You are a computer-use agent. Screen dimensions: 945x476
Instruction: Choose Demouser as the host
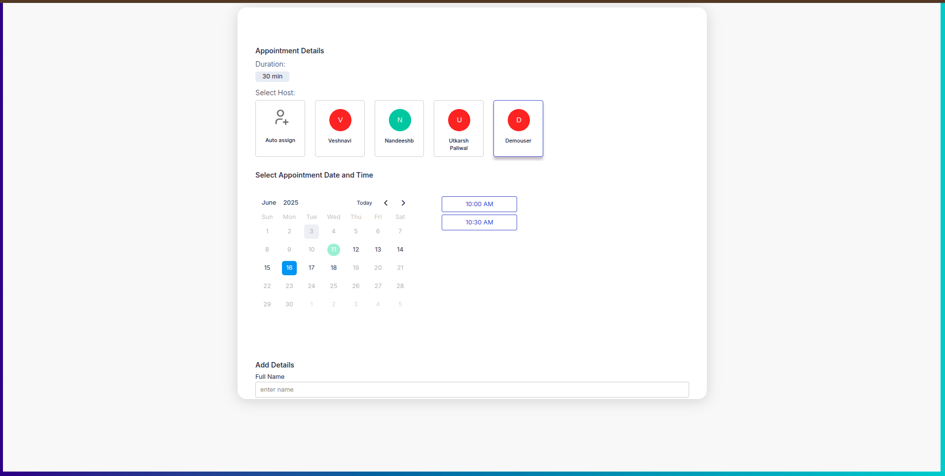pos(518,128)
